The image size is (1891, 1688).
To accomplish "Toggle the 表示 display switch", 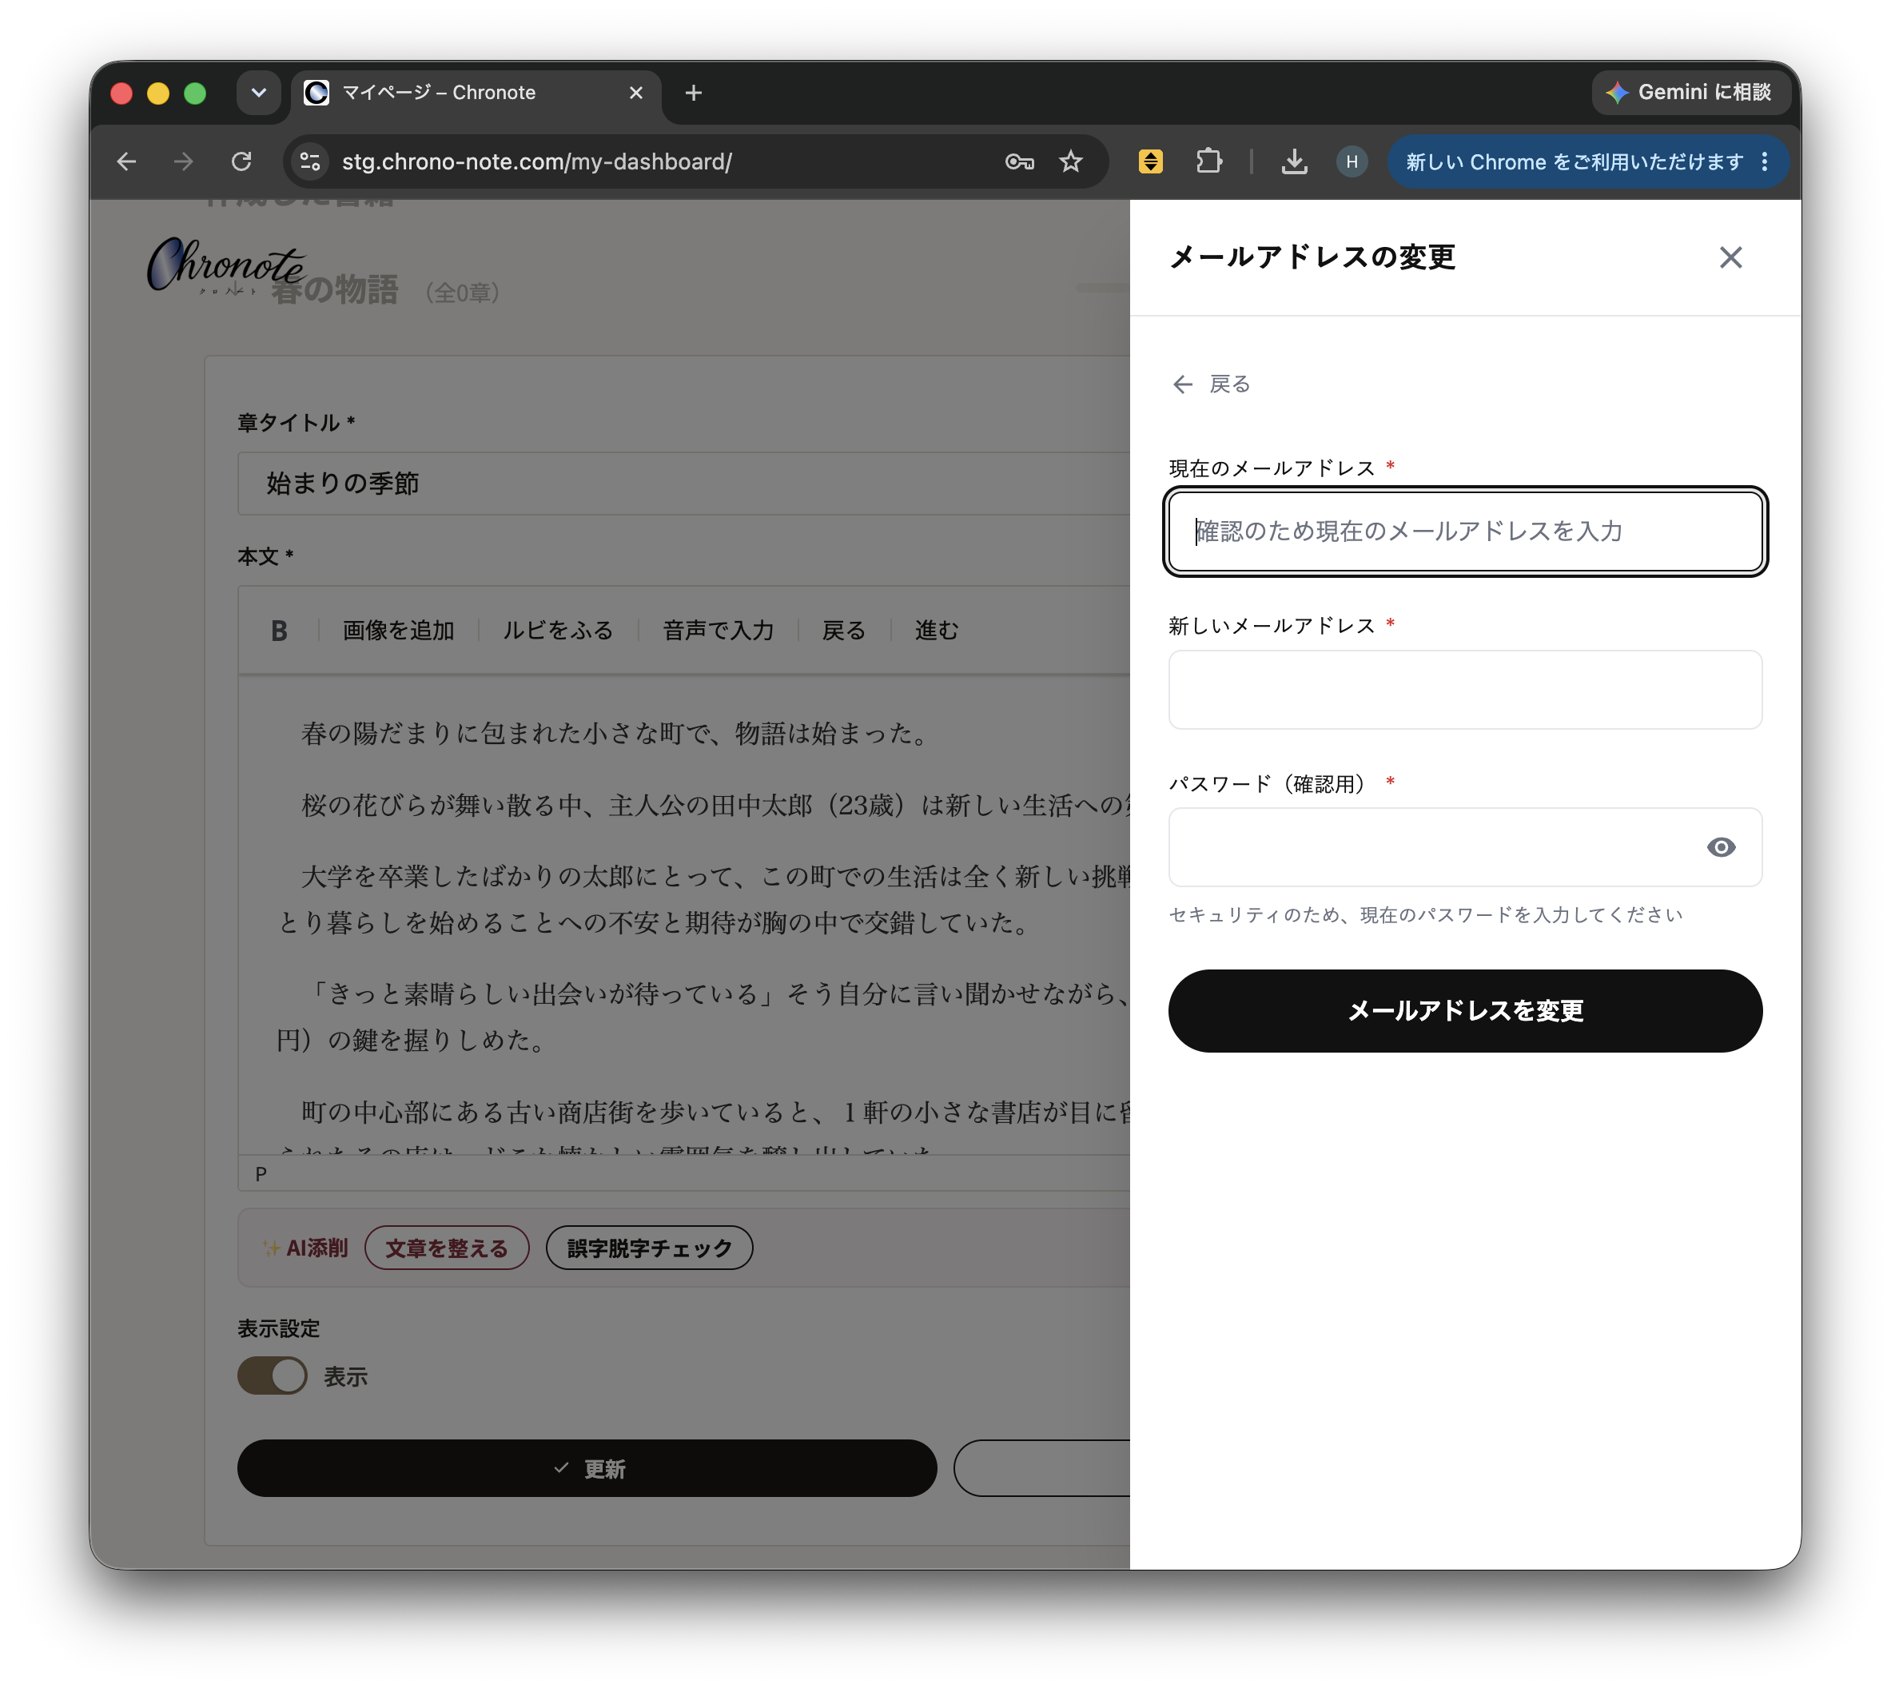I will point(272,1375).
